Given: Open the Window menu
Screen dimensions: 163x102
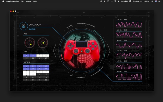Looking at the screenshot, I should (28, 1).
